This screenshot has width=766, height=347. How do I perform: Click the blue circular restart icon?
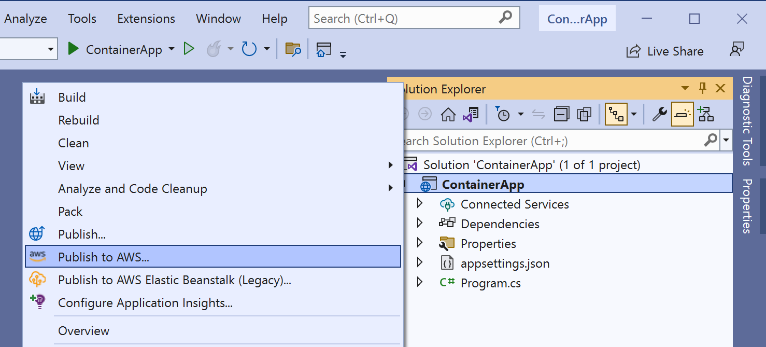(249, 49)
